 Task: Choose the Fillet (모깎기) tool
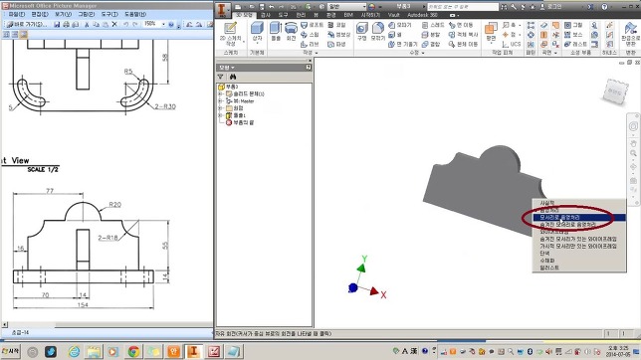pos(378,31)
